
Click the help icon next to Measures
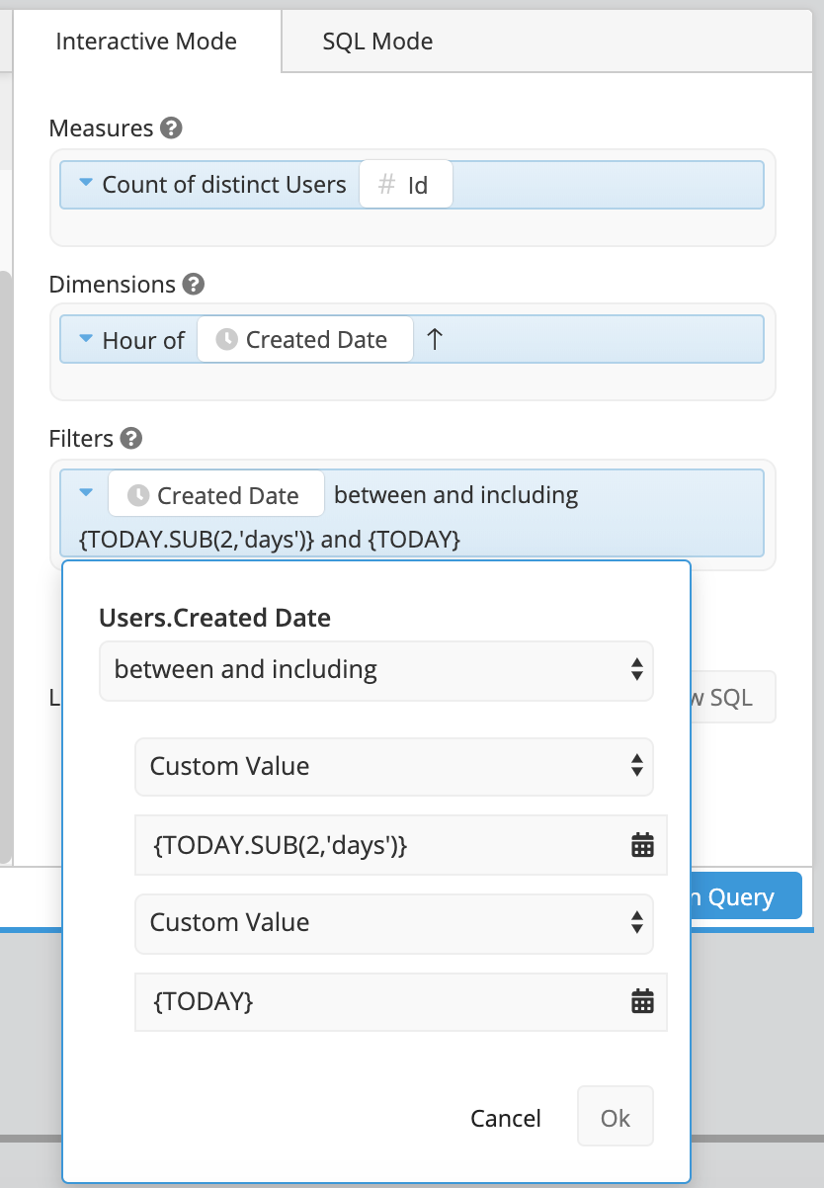pyautogui.click(x=172, y=128)
